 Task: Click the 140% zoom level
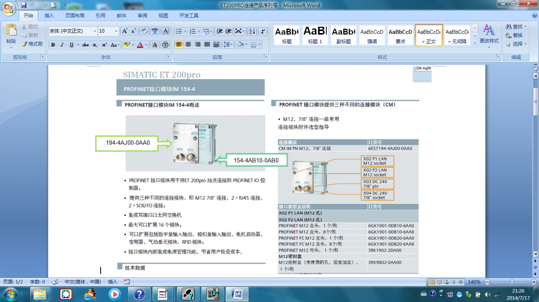[474, 281]
